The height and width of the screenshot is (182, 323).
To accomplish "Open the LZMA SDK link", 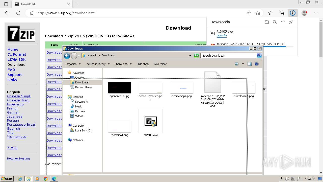I will click(x=17, y=59).
